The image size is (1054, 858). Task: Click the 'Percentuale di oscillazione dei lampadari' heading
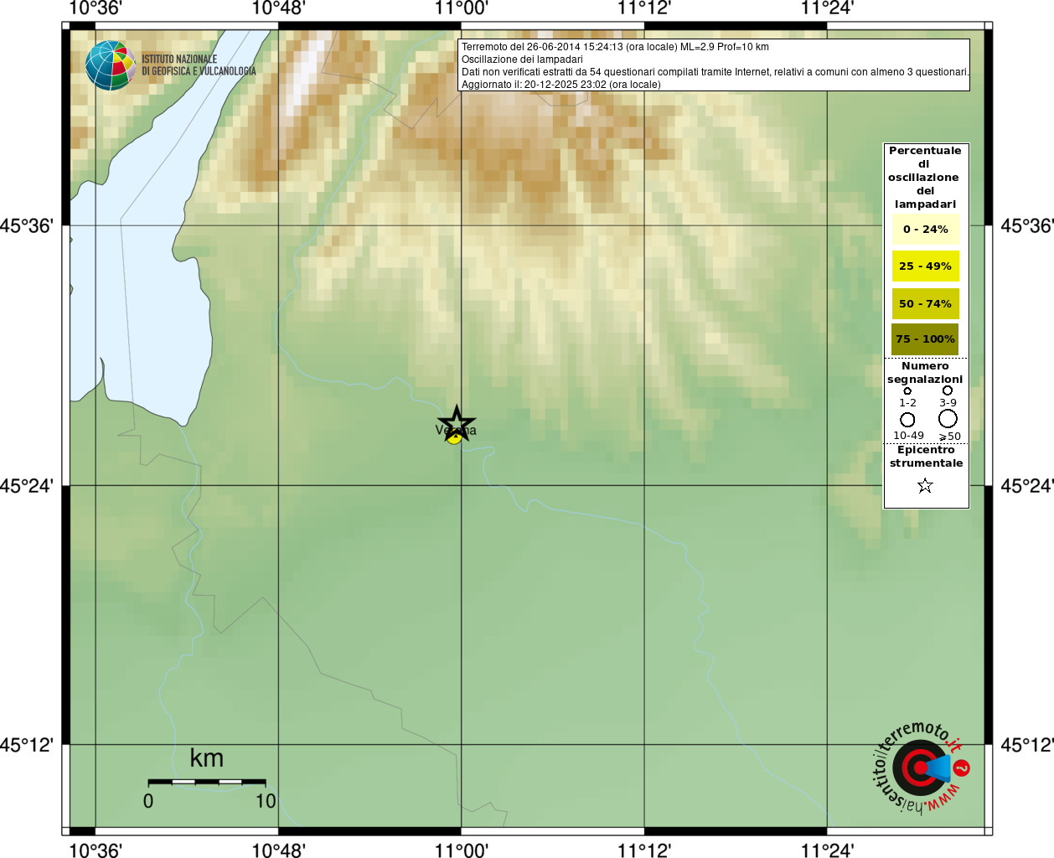point(925,178)
